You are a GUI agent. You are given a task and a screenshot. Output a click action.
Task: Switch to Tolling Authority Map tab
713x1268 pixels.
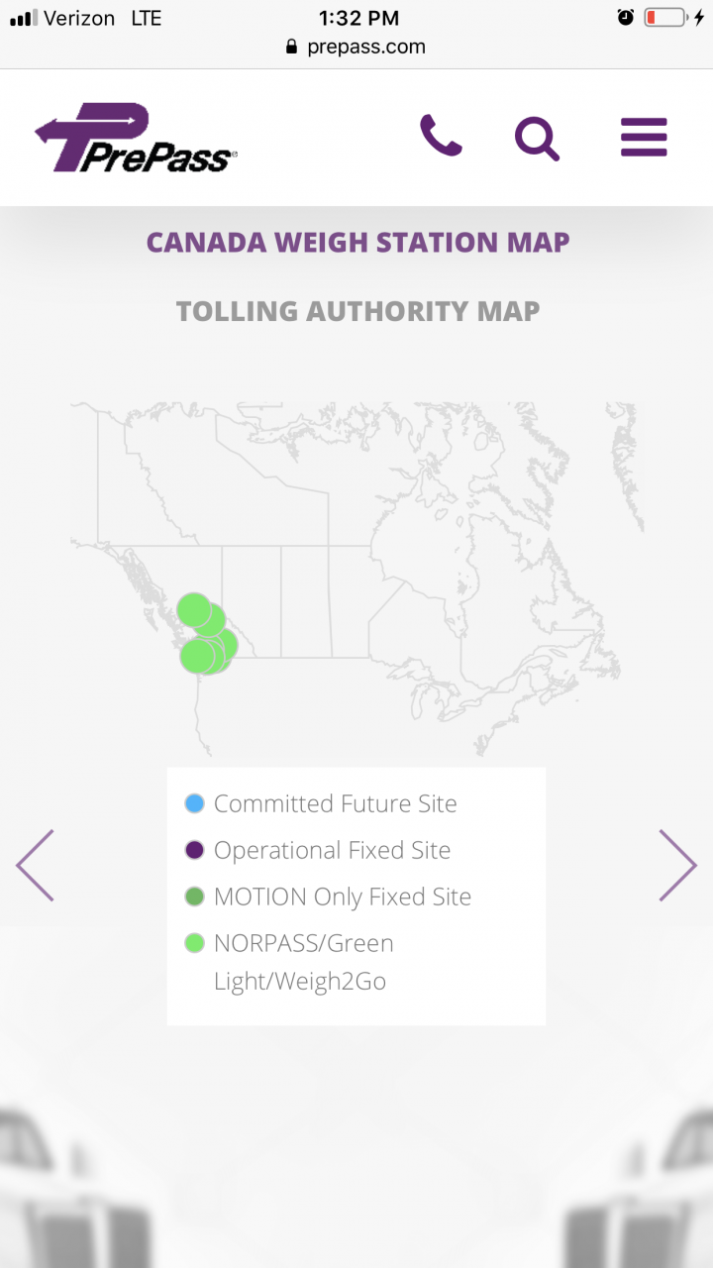pos(357,311)
